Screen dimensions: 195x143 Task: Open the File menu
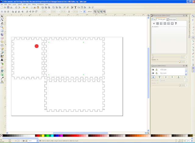point(2,4)
